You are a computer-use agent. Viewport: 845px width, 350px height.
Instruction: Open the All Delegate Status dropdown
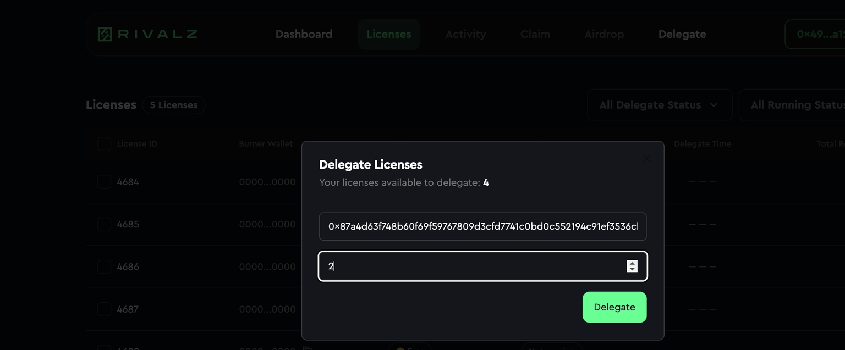(x=659, y=105)
